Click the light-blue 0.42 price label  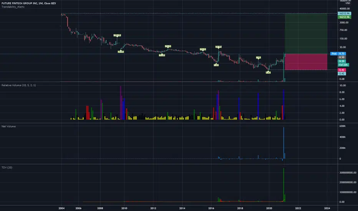pos(342,73)
